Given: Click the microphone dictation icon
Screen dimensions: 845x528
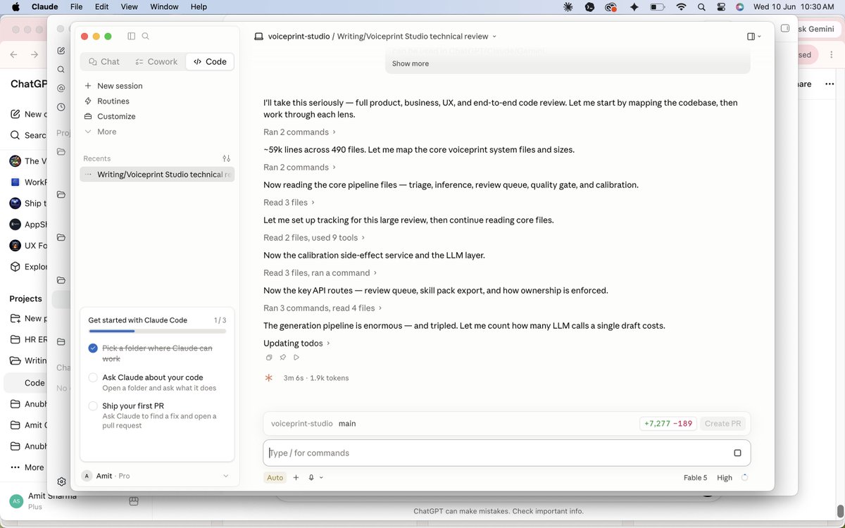Looking at the screenshot, I should [x=311, y=477].
